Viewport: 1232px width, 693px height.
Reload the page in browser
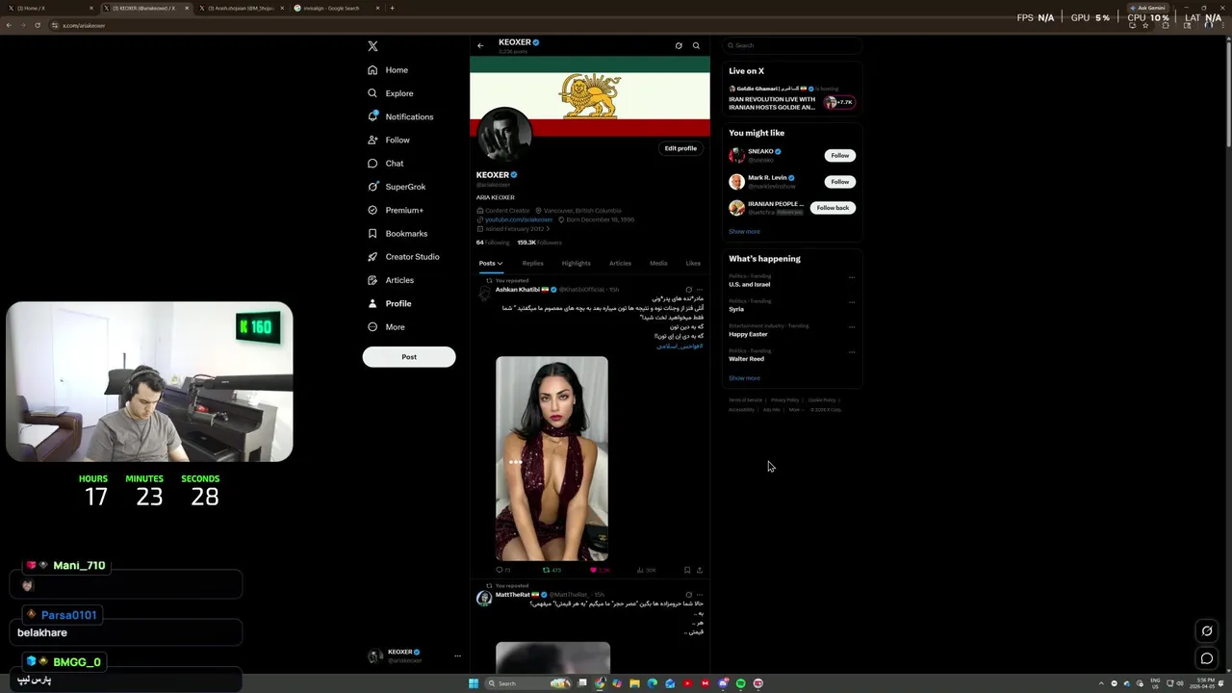coord(38,25)
